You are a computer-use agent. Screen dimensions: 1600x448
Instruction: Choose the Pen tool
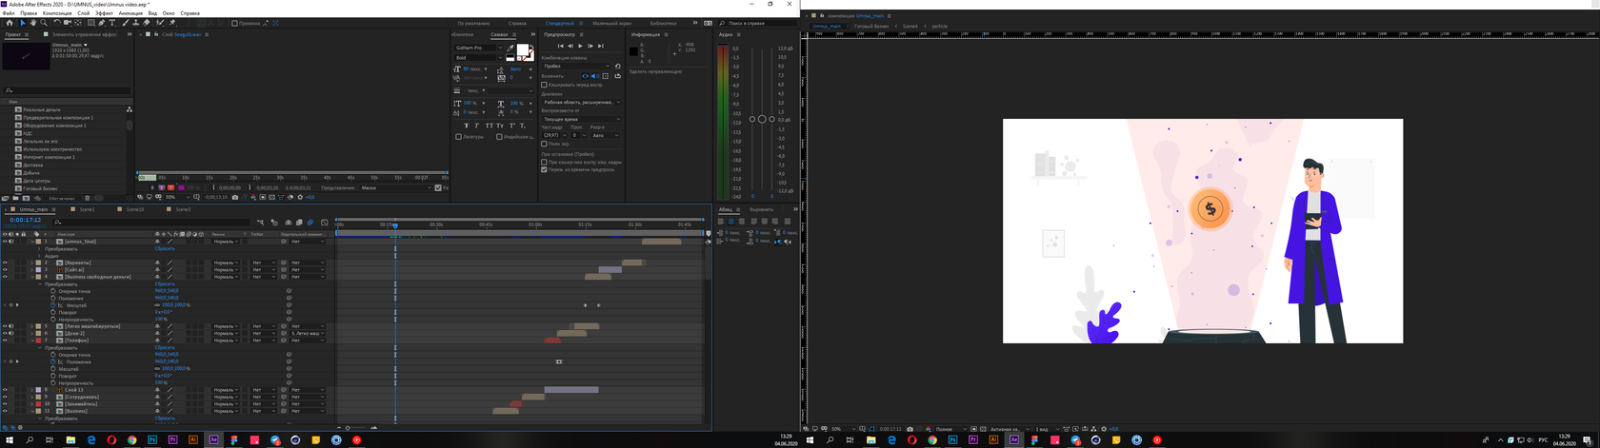click(x=102, y=23)
